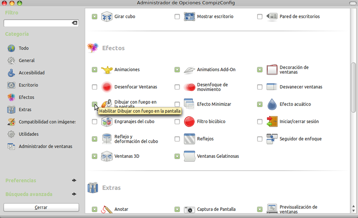Select the Administrador de ventanas category
The image size is (358, 218).
click(x=45, y=146)
